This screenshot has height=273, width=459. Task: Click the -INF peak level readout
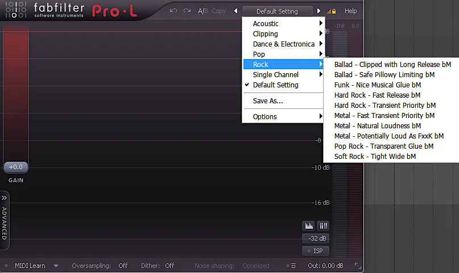340,26
